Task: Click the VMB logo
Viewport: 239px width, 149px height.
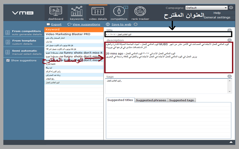Action: (22, 13)
